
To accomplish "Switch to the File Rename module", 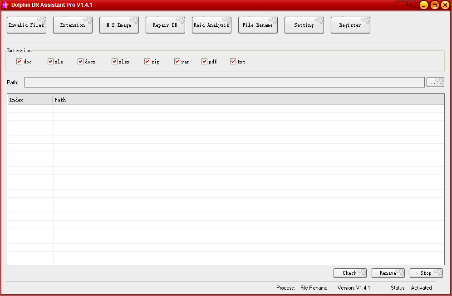I will point(258,25).
